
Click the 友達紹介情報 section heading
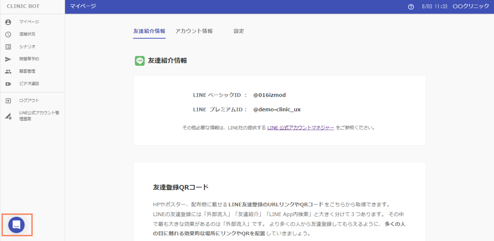pos(167,61)
